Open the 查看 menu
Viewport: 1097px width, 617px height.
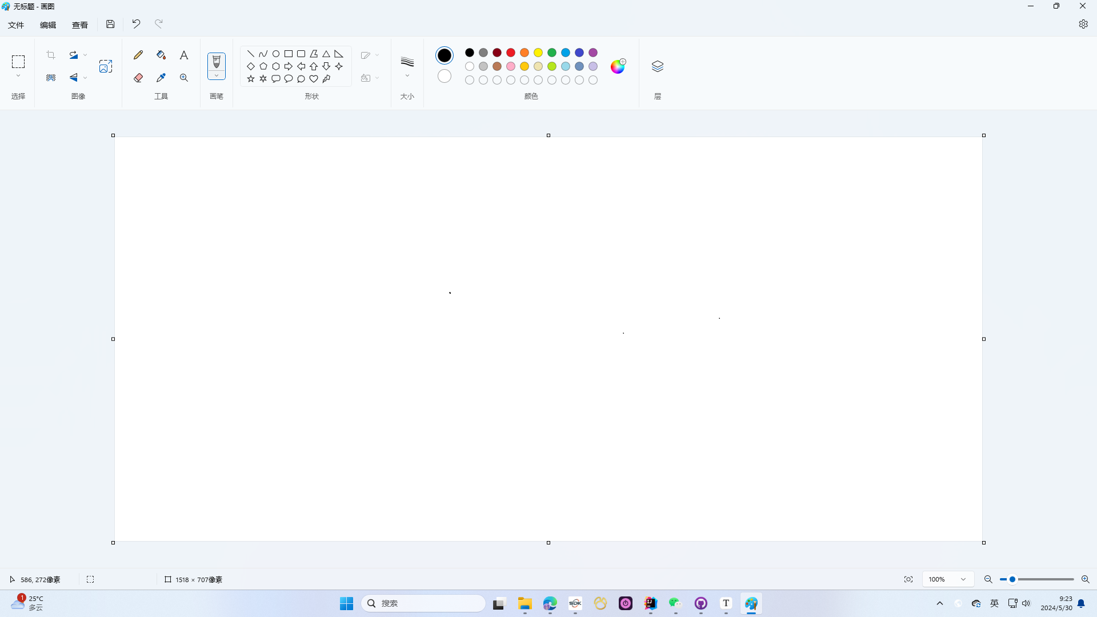point(80,25)
